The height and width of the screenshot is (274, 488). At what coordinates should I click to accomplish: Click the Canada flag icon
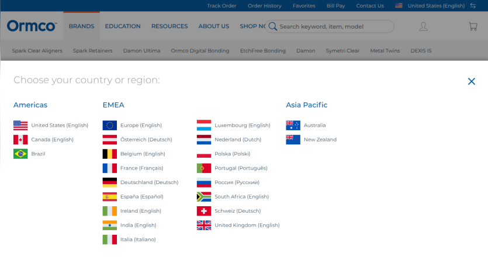20,140
